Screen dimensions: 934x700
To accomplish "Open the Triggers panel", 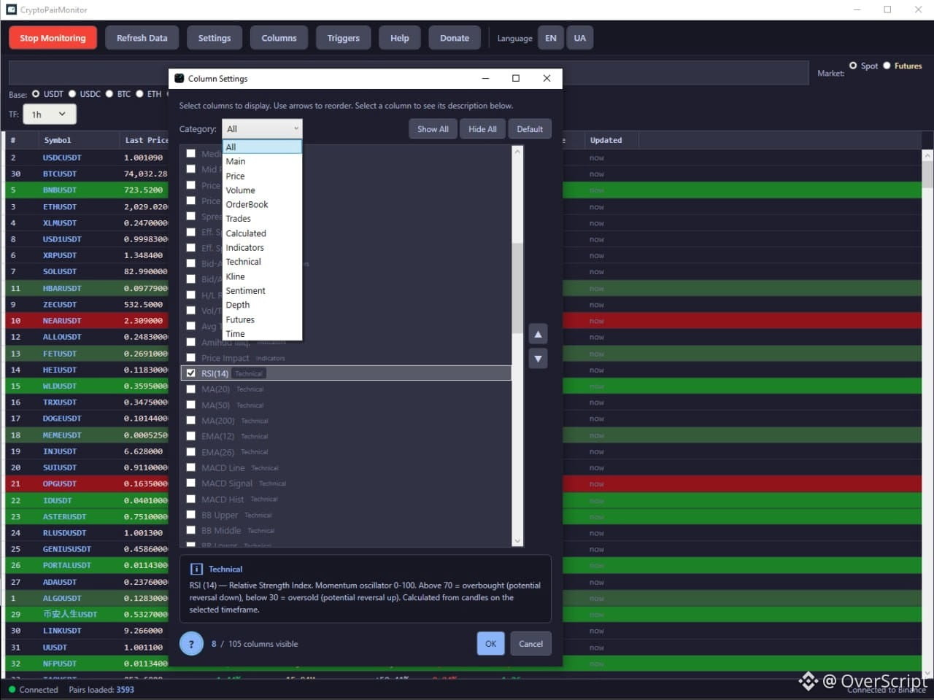I will (x=344, y=38).
